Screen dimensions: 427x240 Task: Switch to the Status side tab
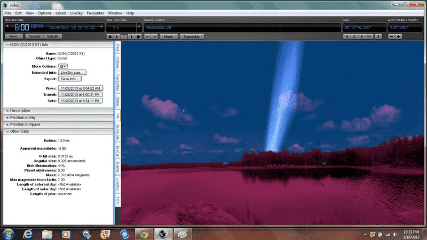coord(118,102)
